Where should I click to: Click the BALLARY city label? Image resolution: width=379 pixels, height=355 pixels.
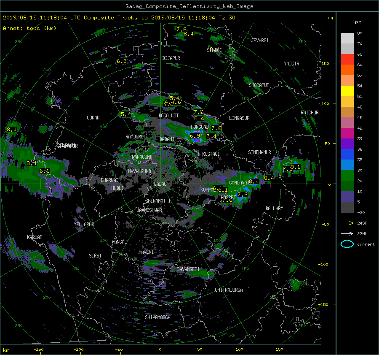click(x=274, y=209)
